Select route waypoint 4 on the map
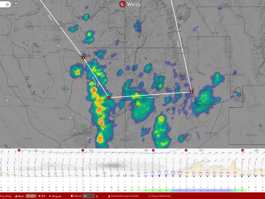The height and width of the screenshot is (199, 265). (83, 58)
